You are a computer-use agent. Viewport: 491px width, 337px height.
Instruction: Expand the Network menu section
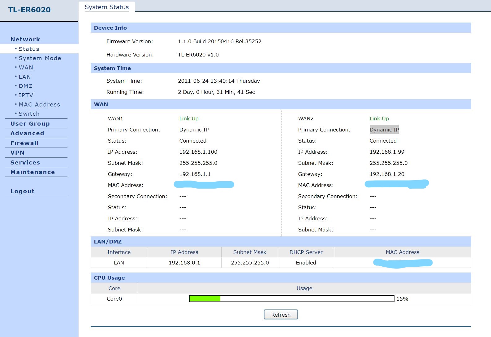click(x=25, y=40)
